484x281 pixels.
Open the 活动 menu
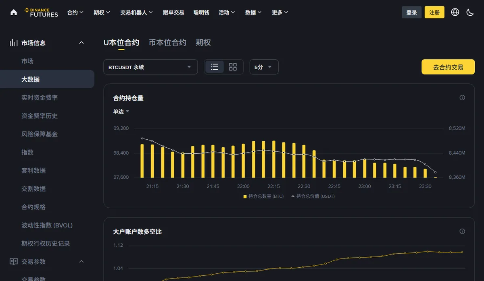click(227, 12)
